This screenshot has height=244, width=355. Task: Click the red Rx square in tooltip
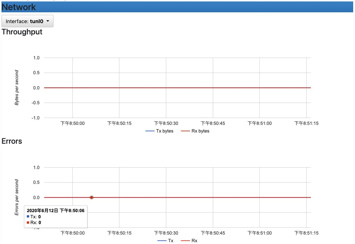pyautogui.click(x=28, y=223)
